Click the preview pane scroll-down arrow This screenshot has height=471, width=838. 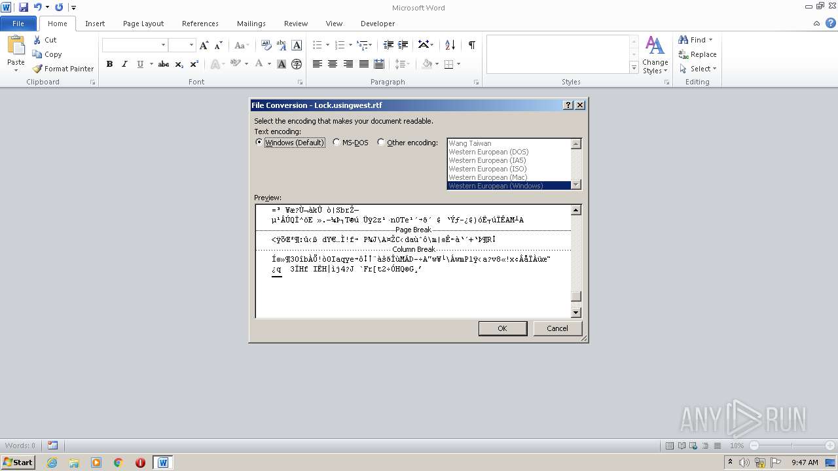pos(576,313)
